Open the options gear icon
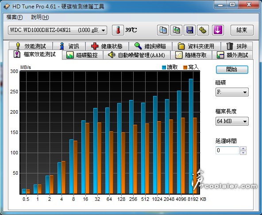 [203, 30]
